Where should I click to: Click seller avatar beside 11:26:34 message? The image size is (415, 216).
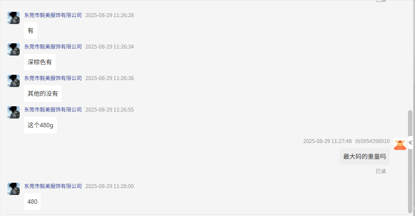(14, 49)
